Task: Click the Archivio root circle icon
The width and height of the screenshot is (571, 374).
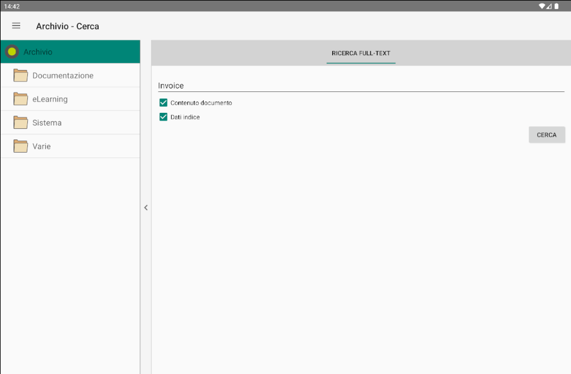Action: (x=11, y=52)
